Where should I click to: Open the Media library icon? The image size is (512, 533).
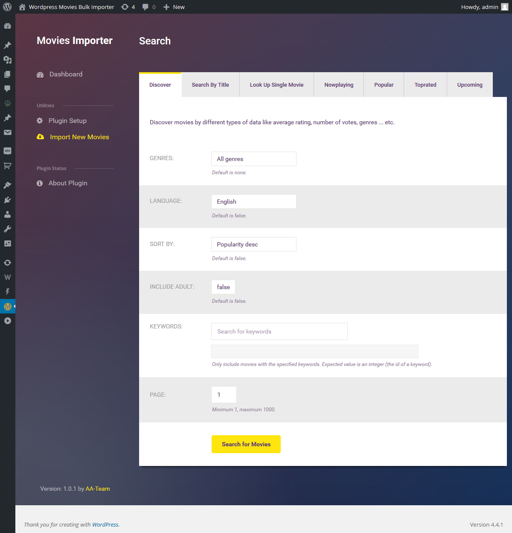point(7,60)
